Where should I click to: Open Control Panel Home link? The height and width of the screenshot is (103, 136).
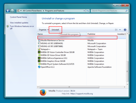[x=18, y=17]
